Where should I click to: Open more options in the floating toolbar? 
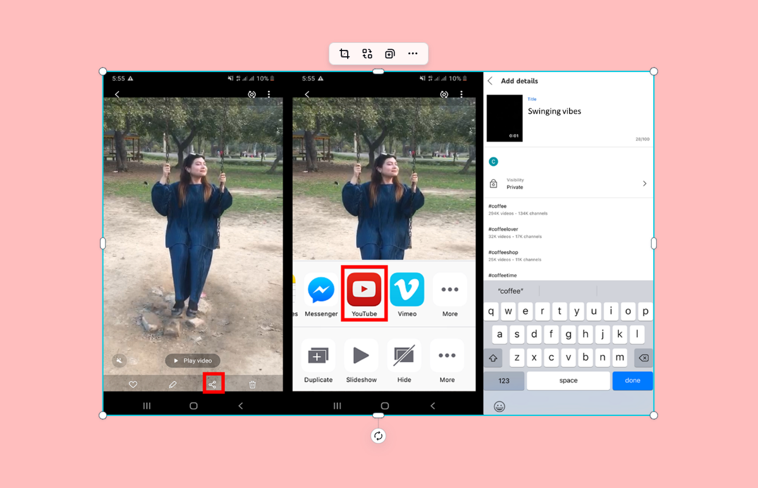pos(412,54)
